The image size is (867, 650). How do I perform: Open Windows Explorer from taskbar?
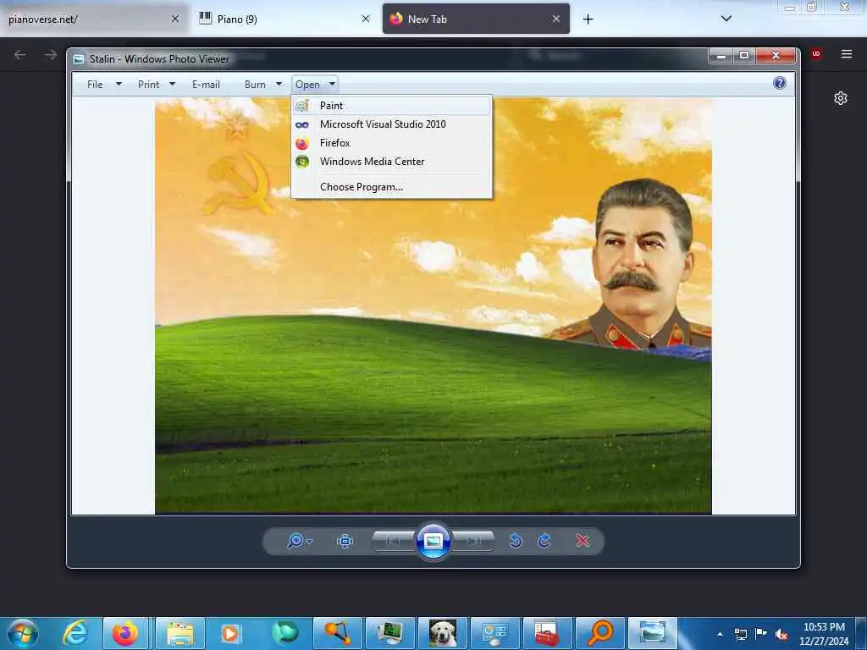(x=180, y=633)
